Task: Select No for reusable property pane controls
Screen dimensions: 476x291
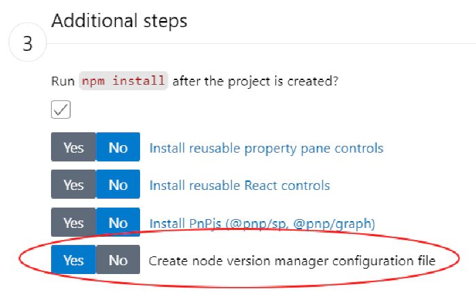Action: (118, 147)
